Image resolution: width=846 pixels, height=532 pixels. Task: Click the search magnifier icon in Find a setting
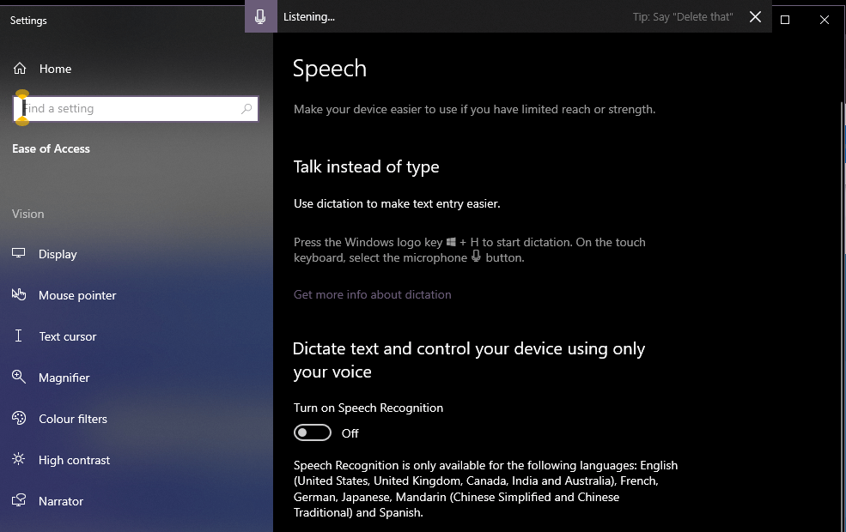click(x=246, y=108)
